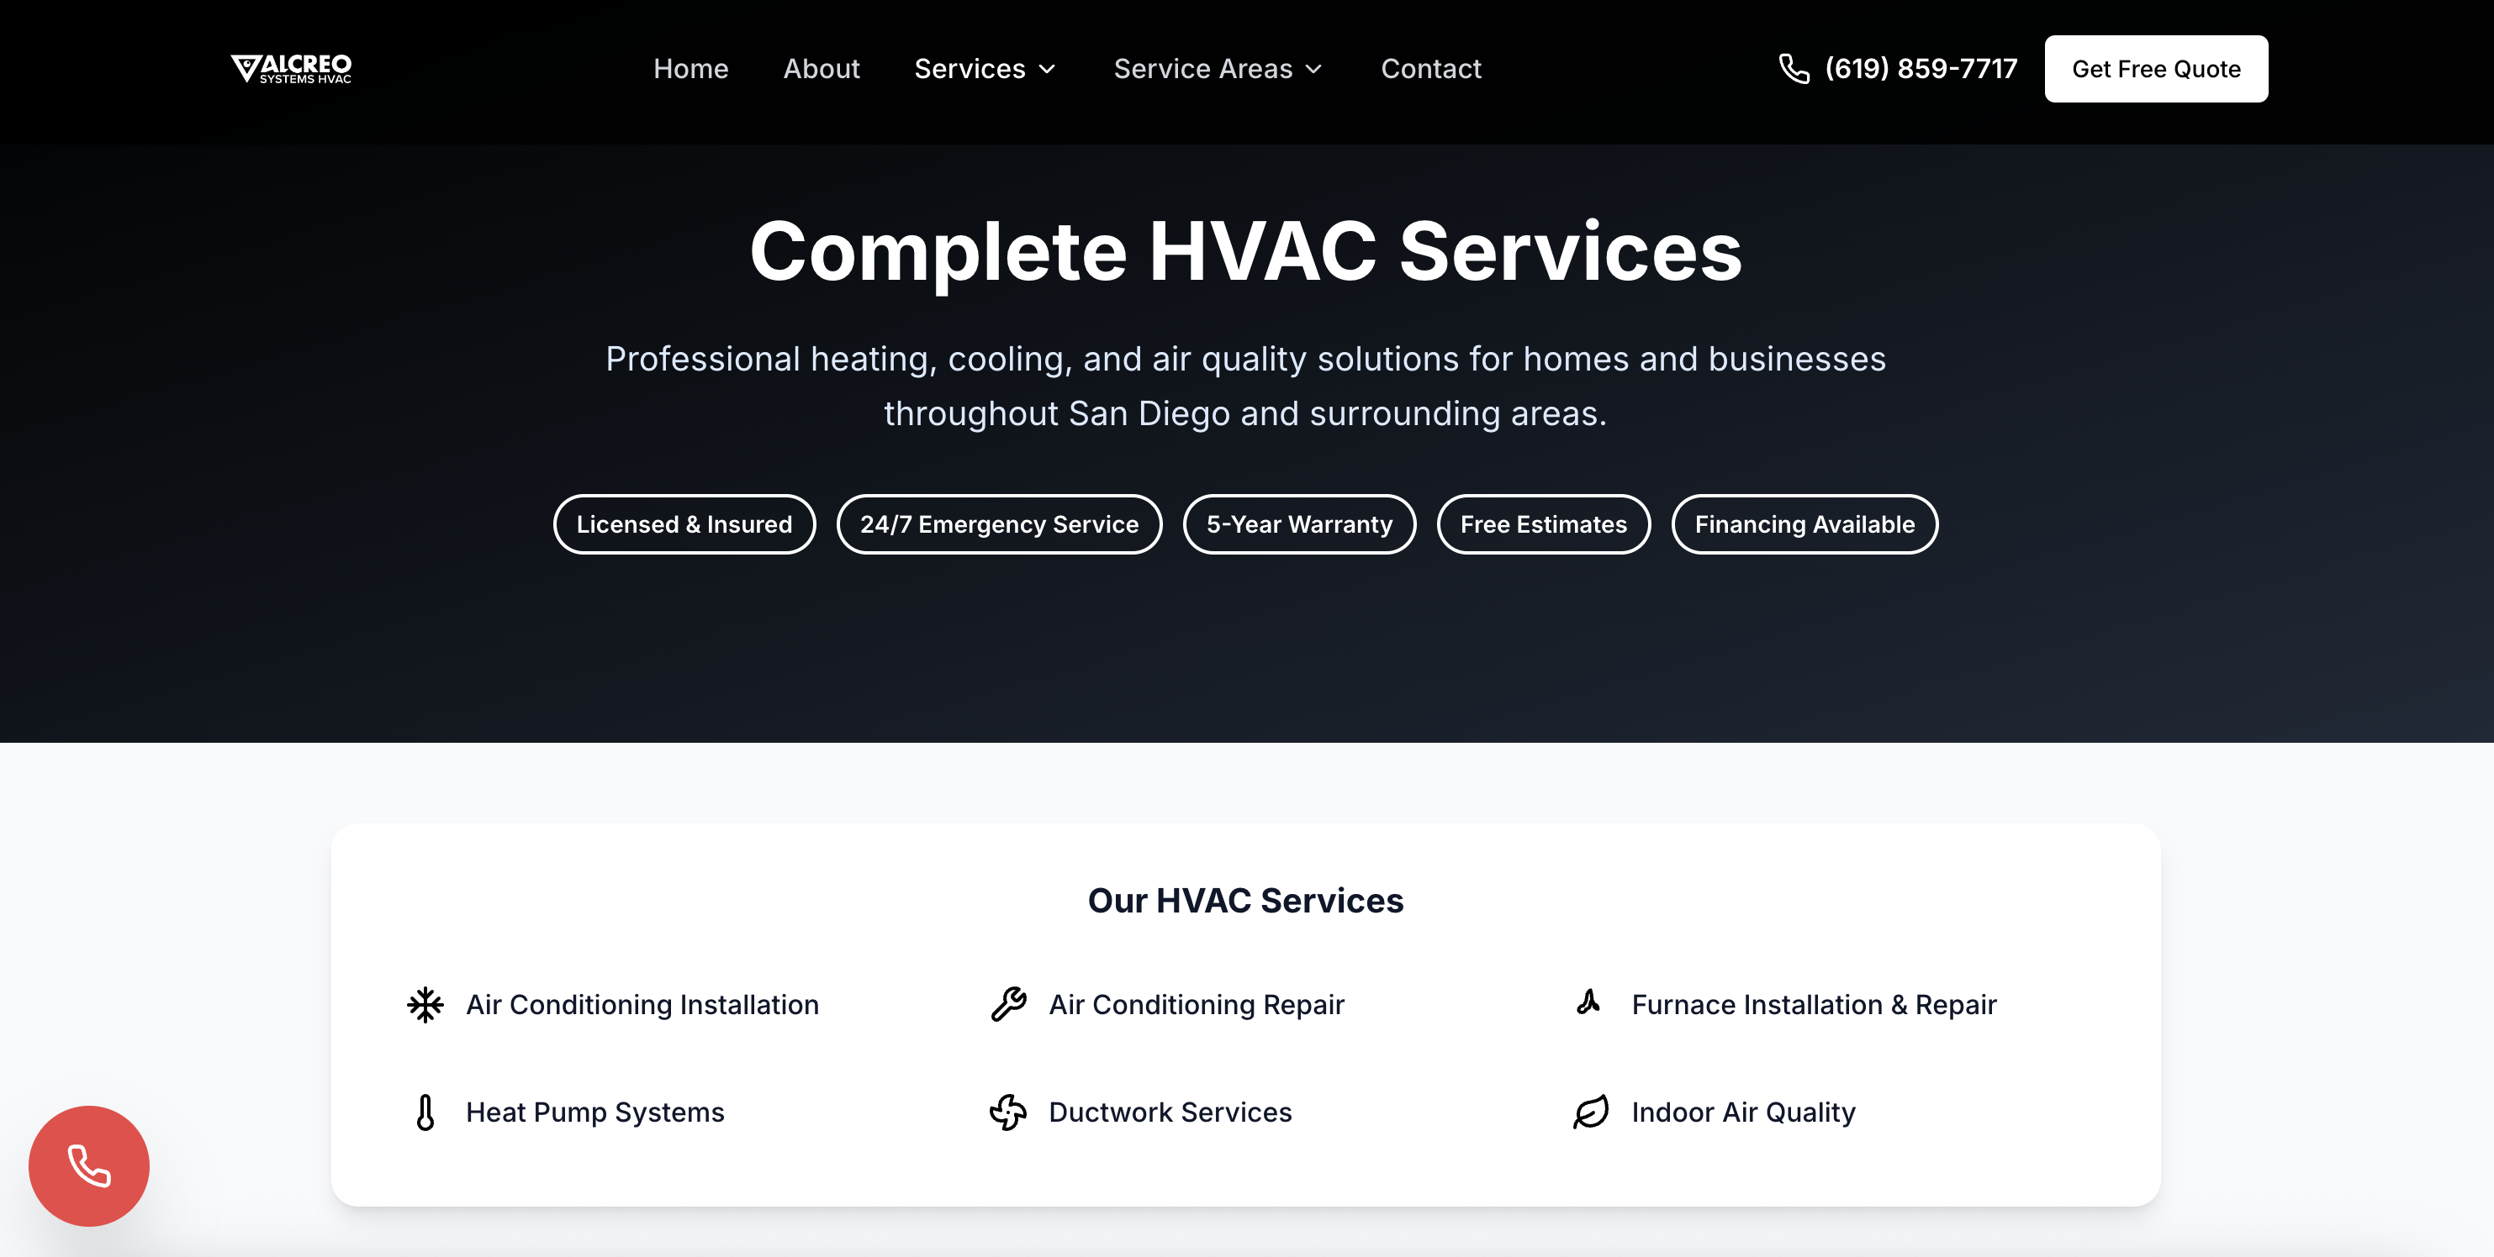Click the flame icon beside Furnace
Screen dimensions: 2494x1257
(1588, 1002)
